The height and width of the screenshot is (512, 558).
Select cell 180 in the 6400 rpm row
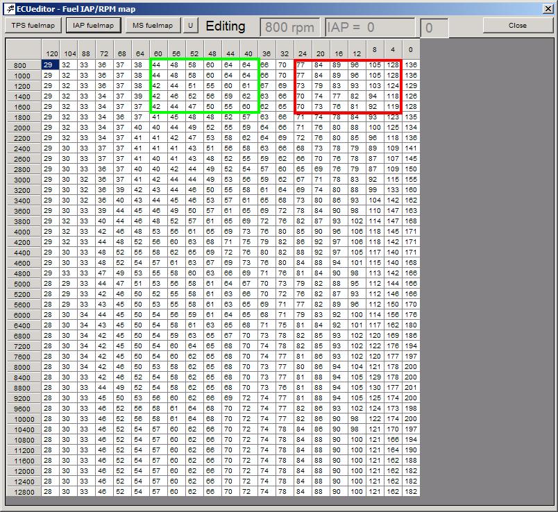coord(411,325)
